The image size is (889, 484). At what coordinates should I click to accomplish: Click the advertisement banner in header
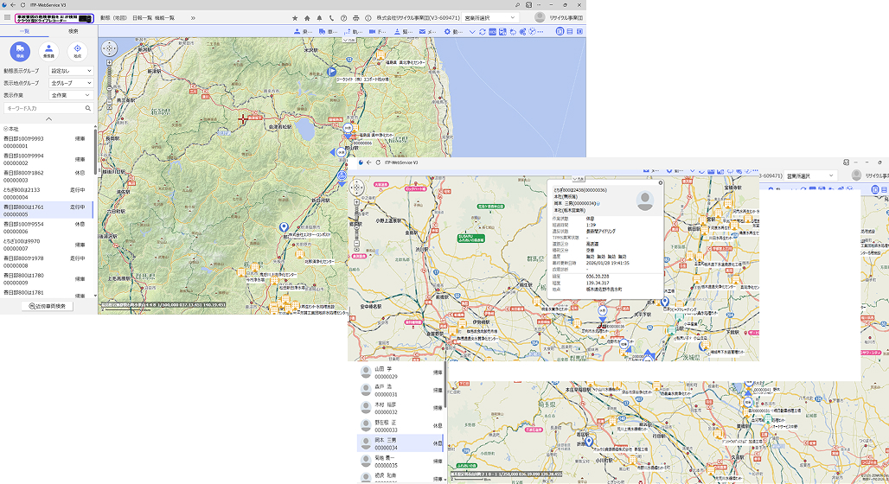pos(54,18)
